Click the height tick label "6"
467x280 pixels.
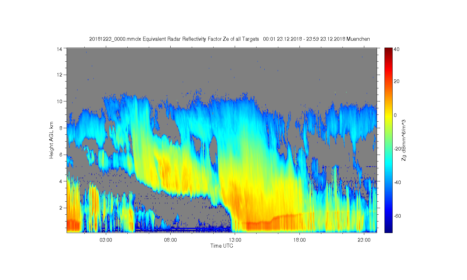(x=61, y=155)
